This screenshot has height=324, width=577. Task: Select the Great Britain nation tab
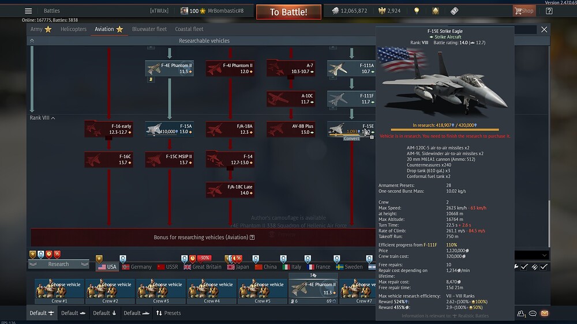(203, 266)
